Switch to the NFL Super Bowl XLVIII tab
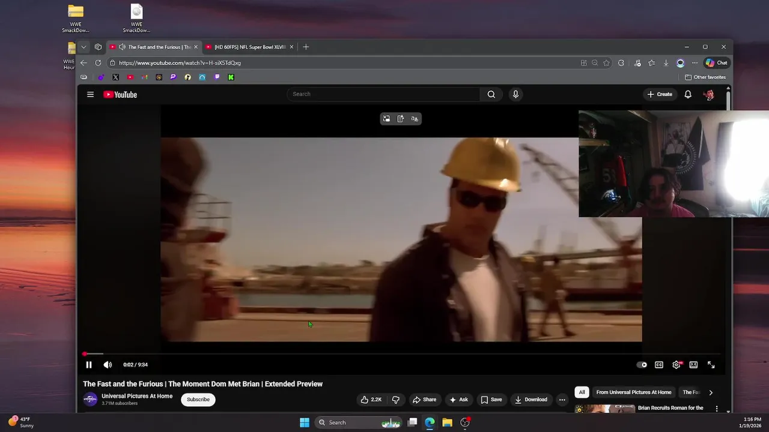This screenshot has width=769, height=432. pos(250,47)
